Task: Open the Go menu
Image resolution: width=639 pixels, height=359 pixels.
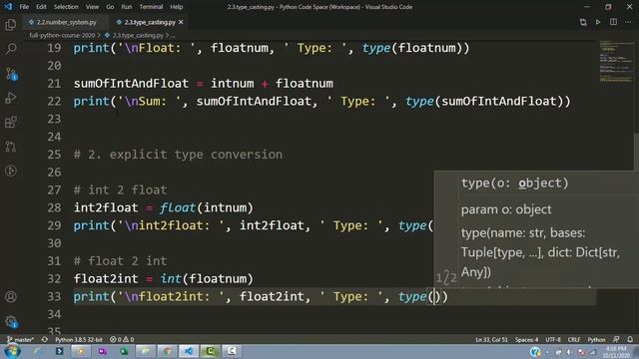Action: (x=110, y=7)
